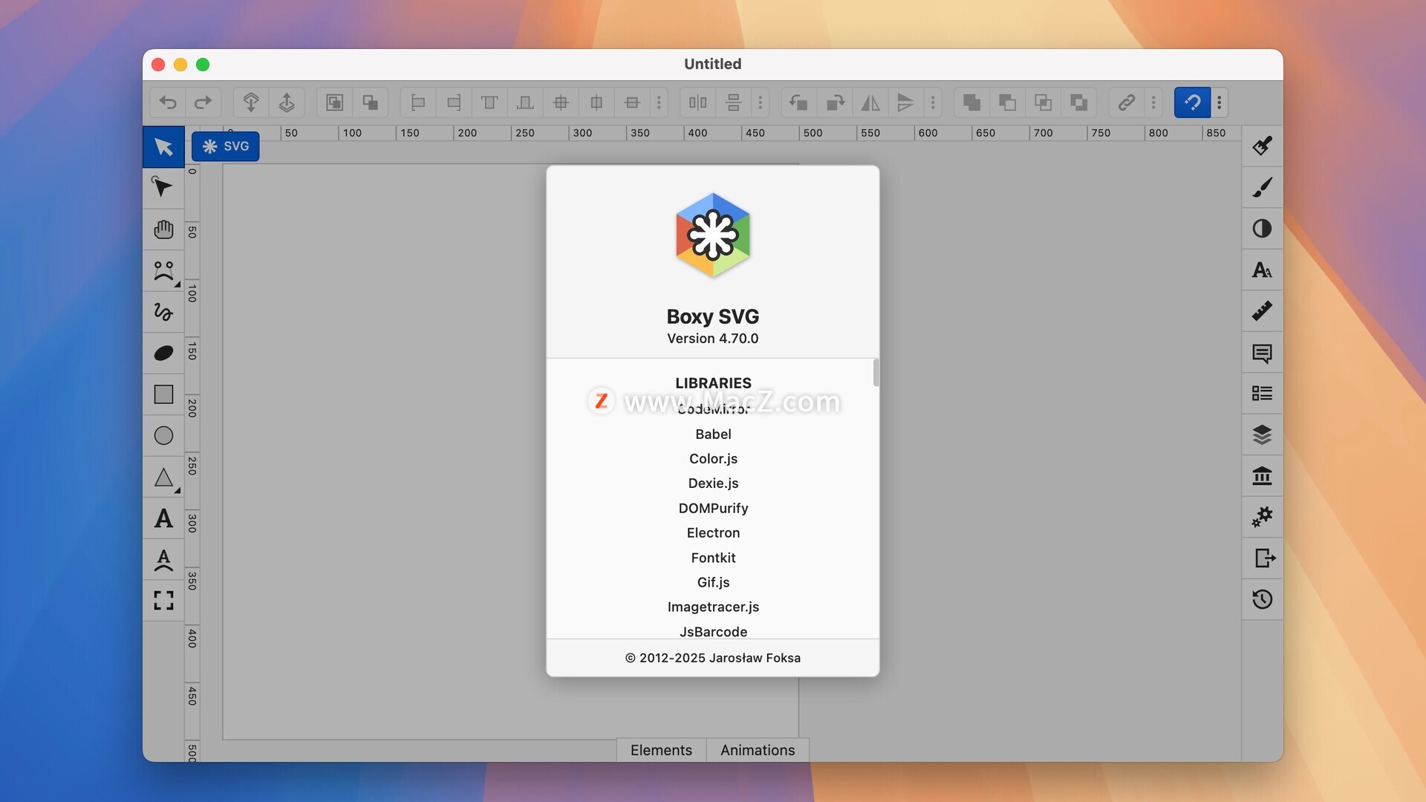Align selection to left edge
This screenshot has height=802, width=1426.
click(x=418, y=102)
